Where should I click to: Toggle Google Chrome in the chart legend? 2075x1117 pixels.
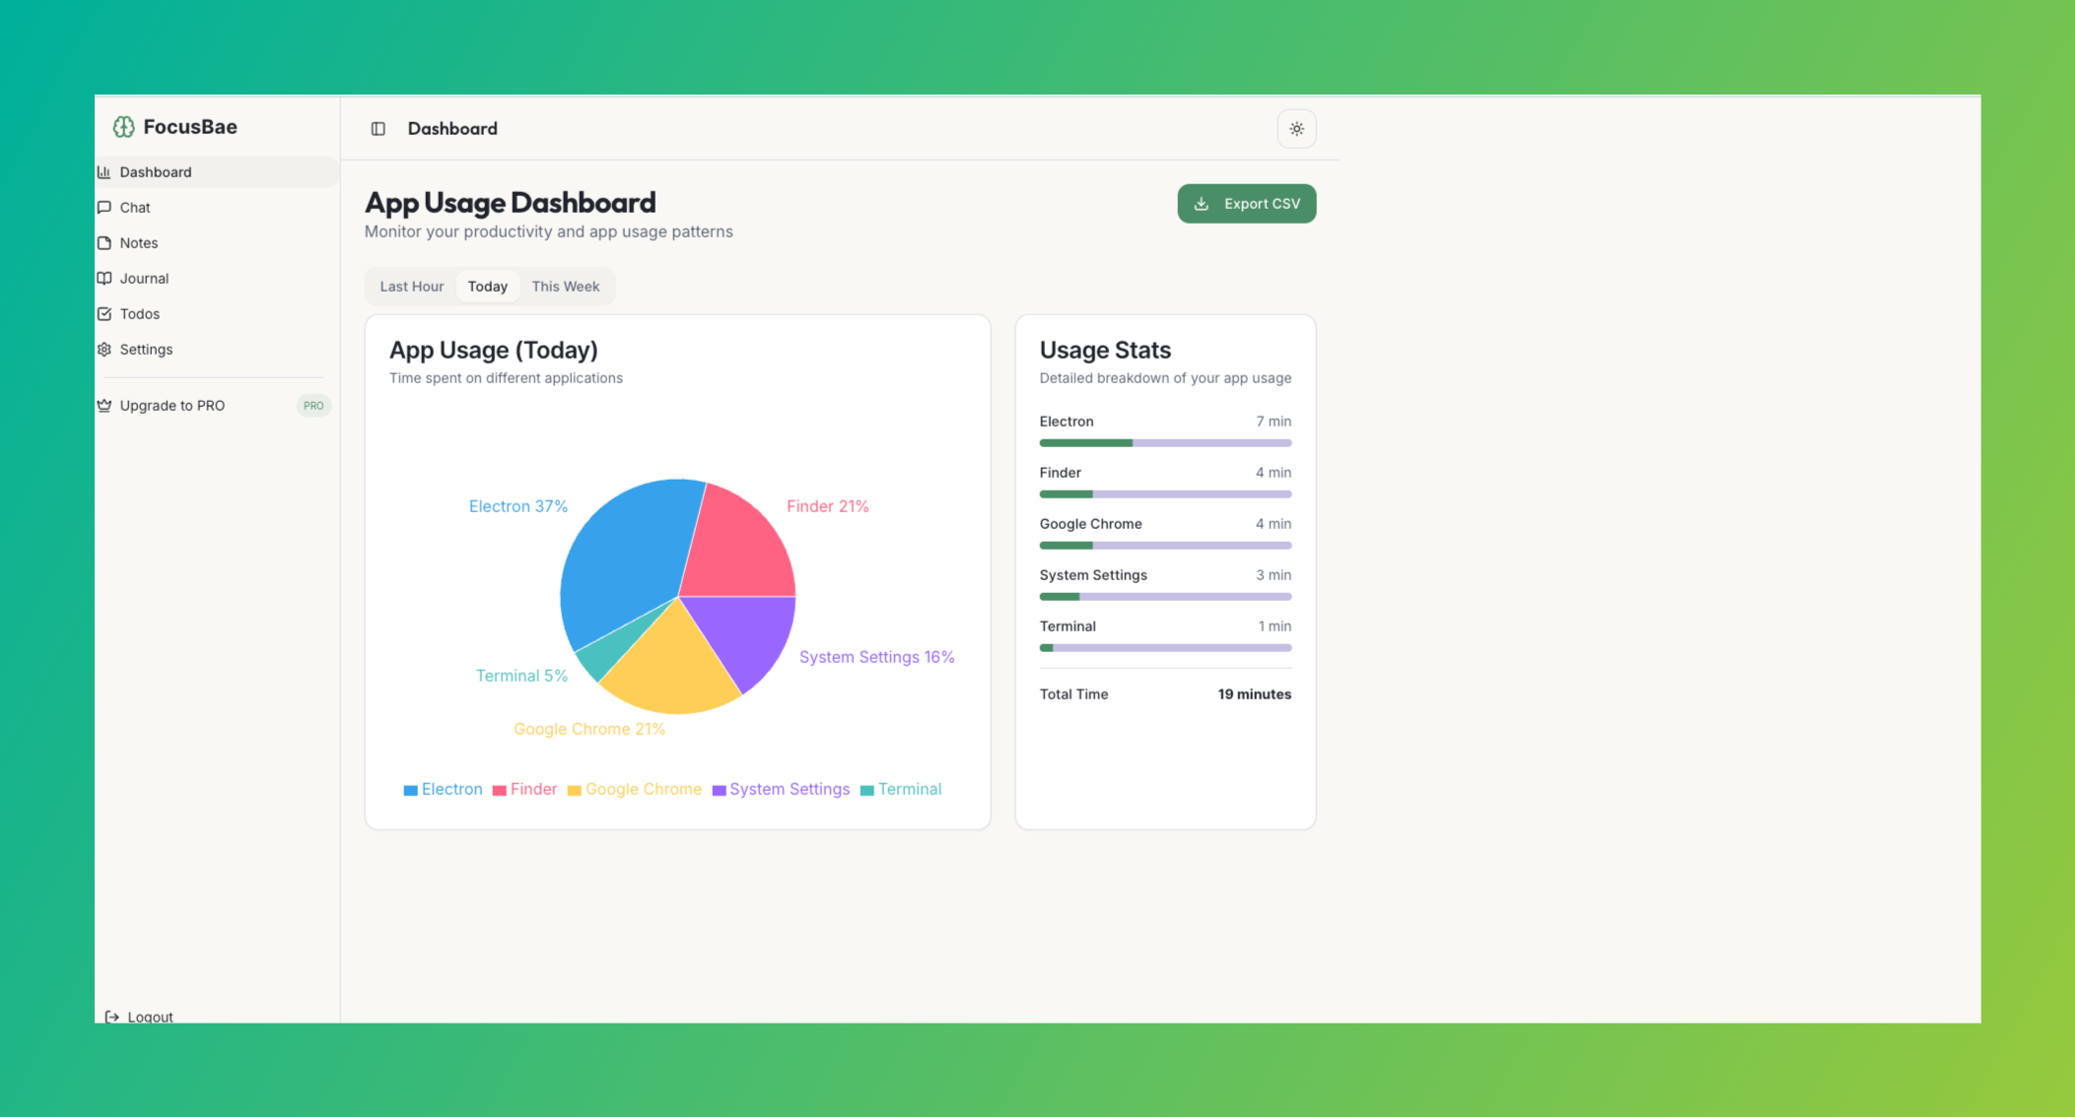(635, 789)
